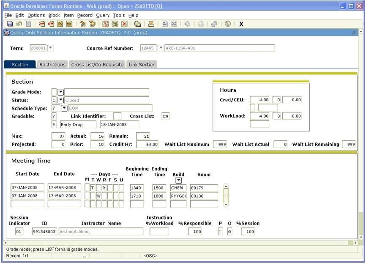Open the Link Section tab

pos(142,65)
